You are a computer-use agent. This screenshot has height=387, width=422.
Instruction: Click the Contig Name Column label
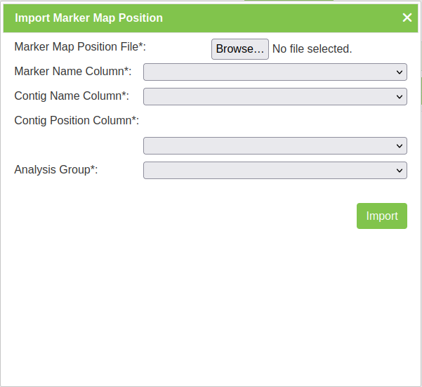[72, 96]
